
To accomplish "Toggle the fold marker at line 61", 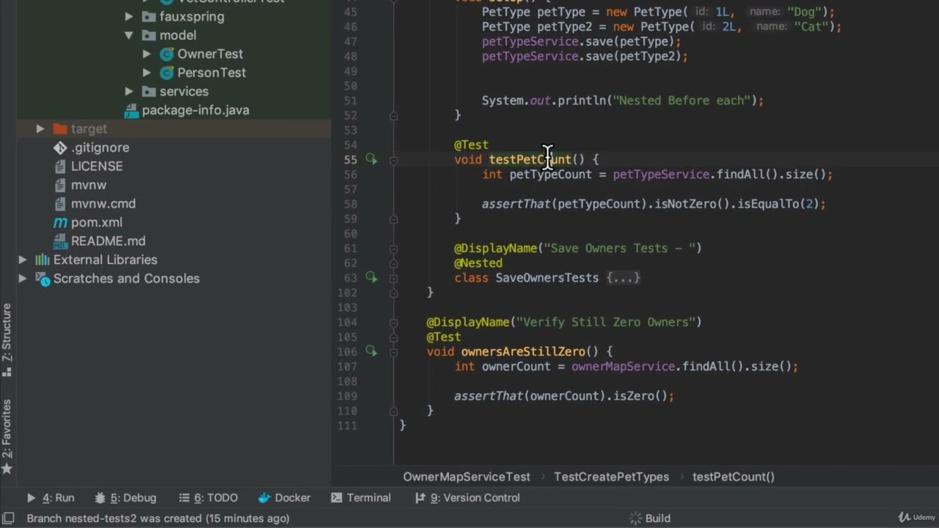I will pos(394,248).
